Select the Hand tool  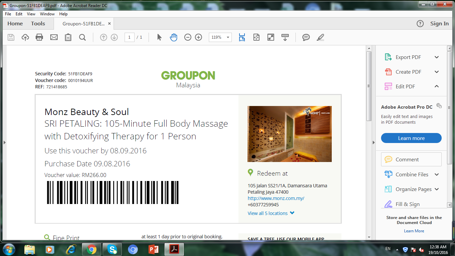(173, 37)
